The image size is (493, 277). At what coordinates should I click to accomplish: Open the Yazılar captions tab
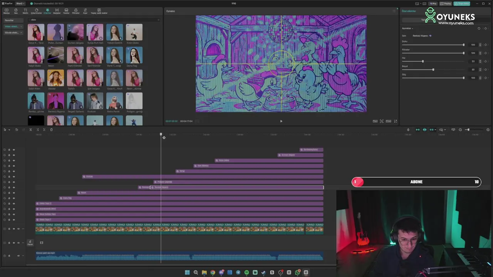[x=66, y=11]
